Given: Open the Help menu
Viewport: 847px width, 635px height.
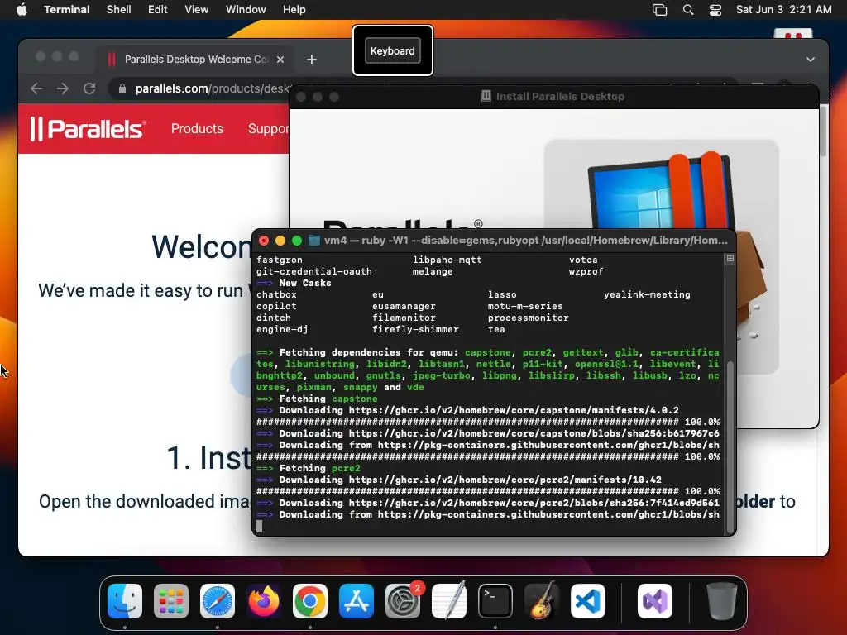Looking at the screenshot, I should [x=294, y=10].
